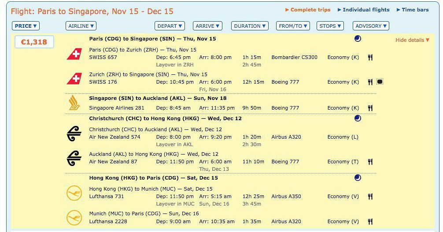Screen dimensions: 443x232
Task: Open the ADVISORY filter dropdown
Action: pos(371,26)
